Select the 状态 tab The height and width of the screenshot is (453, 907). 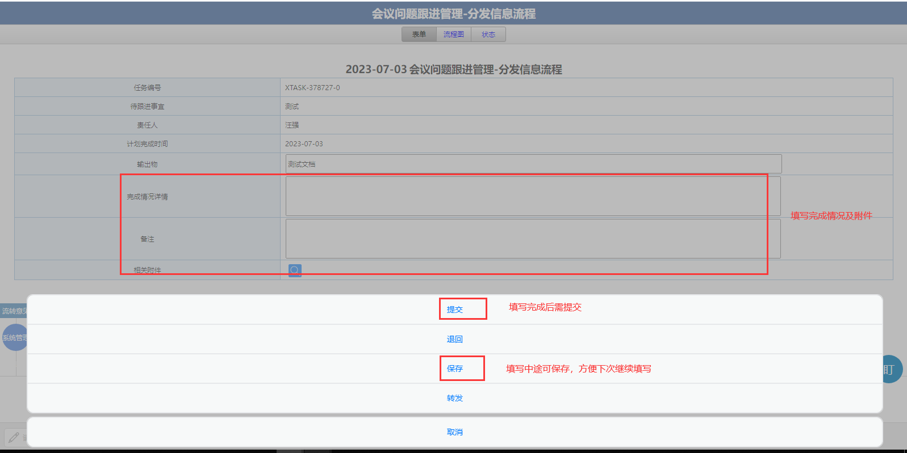pos(488,35)
